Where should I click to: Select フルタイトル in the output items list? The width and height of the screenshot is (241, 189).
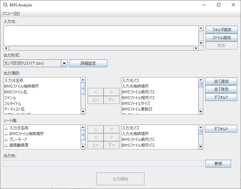42,104
